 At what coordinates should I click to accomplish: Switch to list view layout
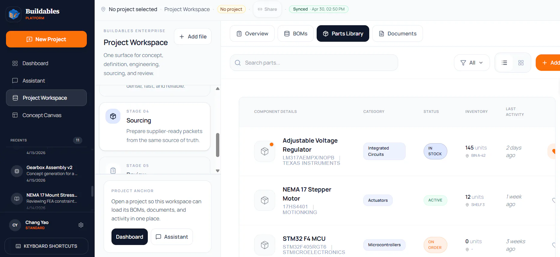pos(504,63)
